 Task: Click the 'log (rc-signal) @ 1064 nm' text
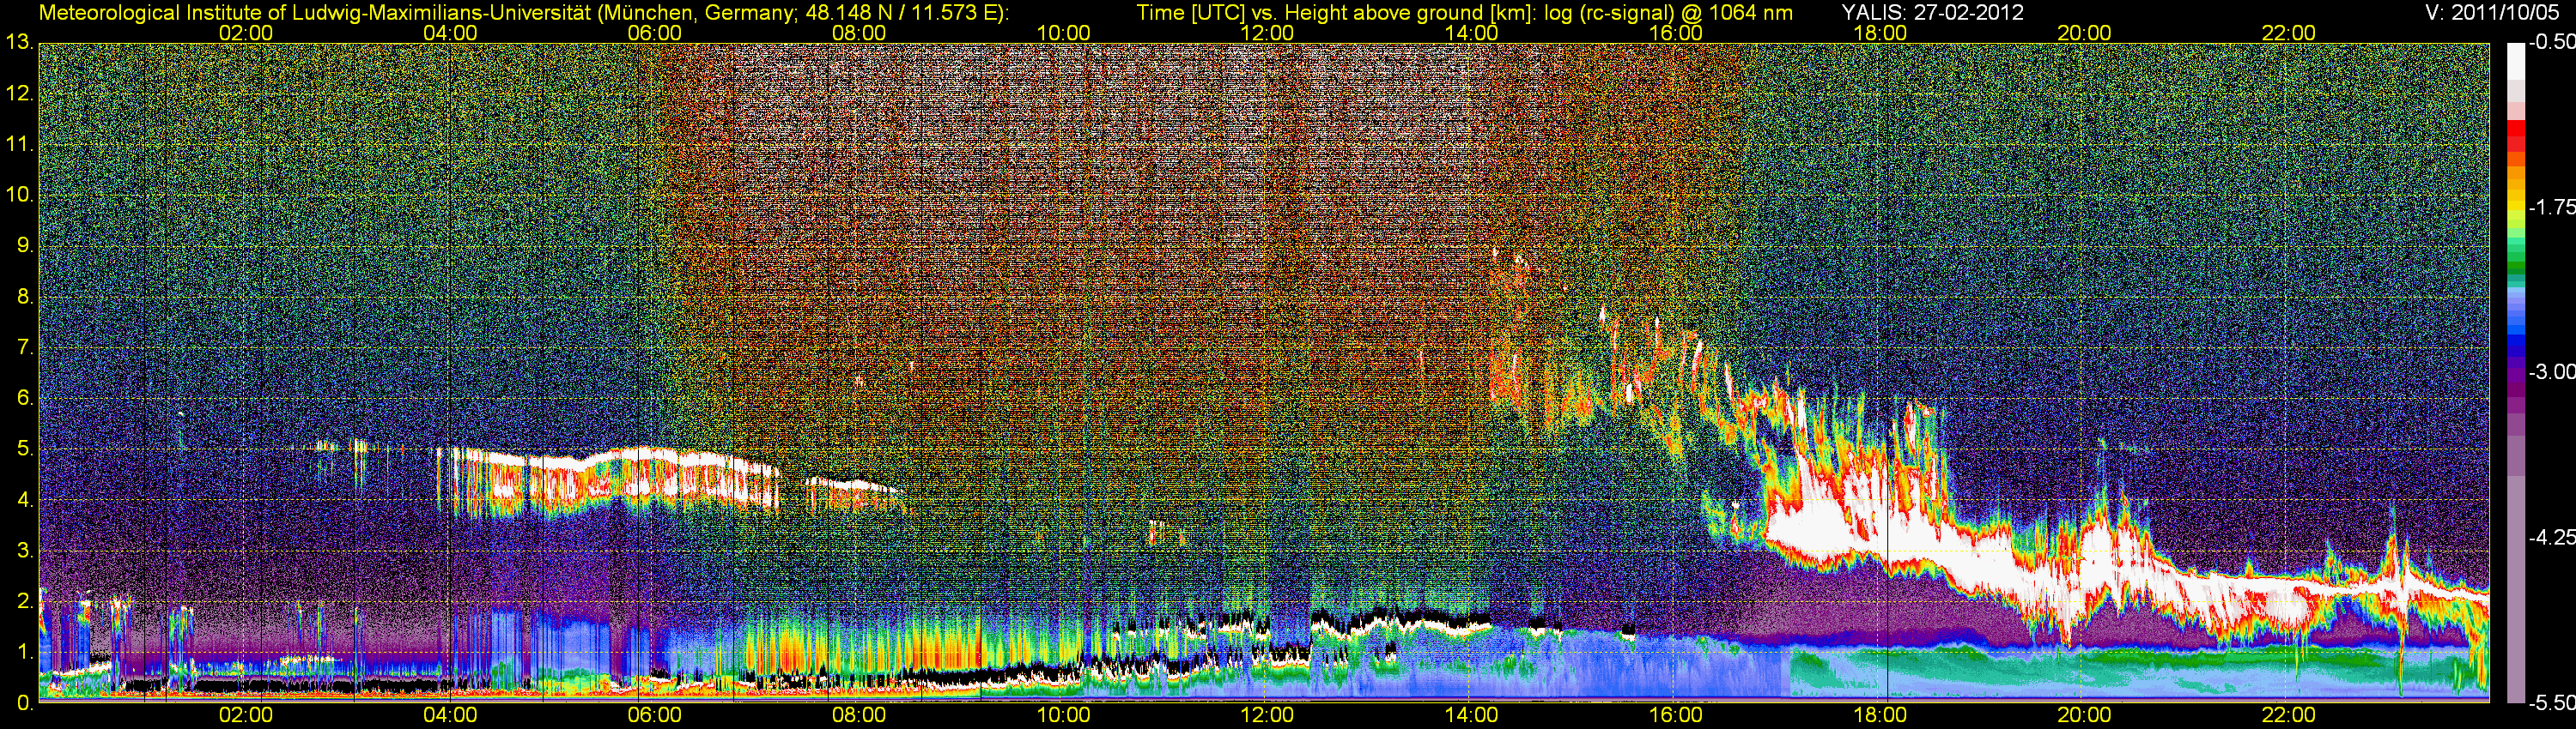click(x=1669, y=12)
